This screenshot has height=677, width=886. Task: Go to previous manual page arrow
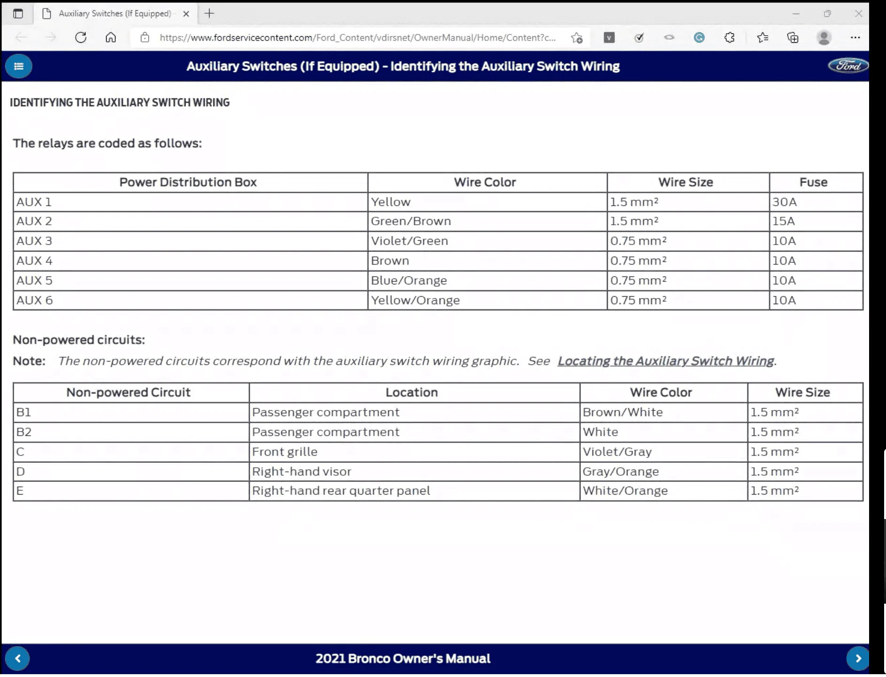(18, 659)
